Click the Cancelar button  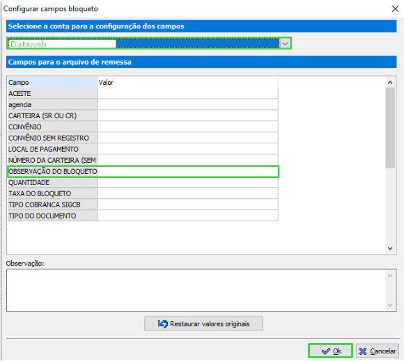pos(378,351)
